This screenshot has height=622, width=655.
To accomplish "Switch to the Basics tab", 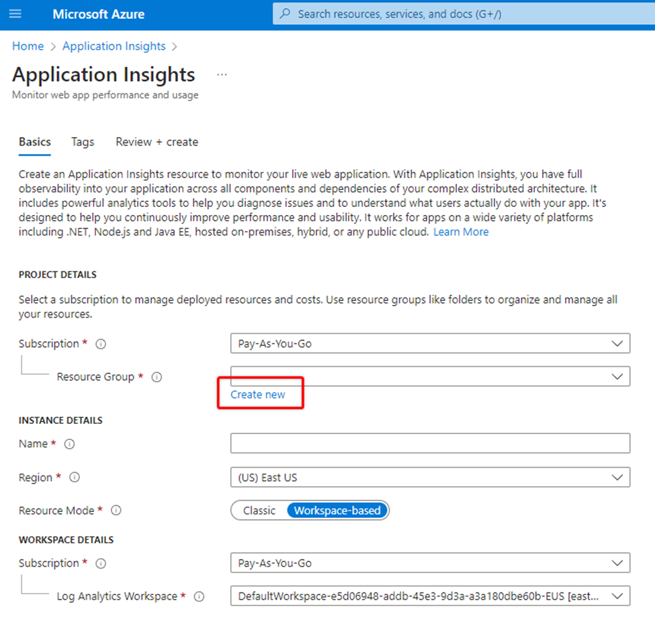I will pos(35,142).
